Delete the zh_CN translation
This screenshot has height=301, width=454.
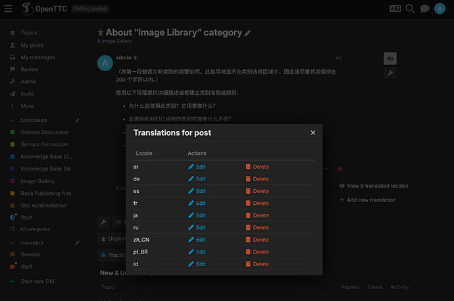(257, 240)
